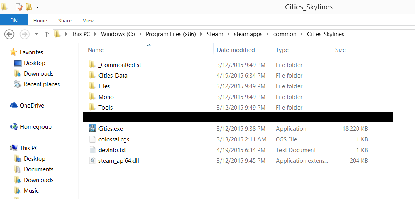
Task: Click the Size column header
Action: pyautogui.click(x=340, y=50)
